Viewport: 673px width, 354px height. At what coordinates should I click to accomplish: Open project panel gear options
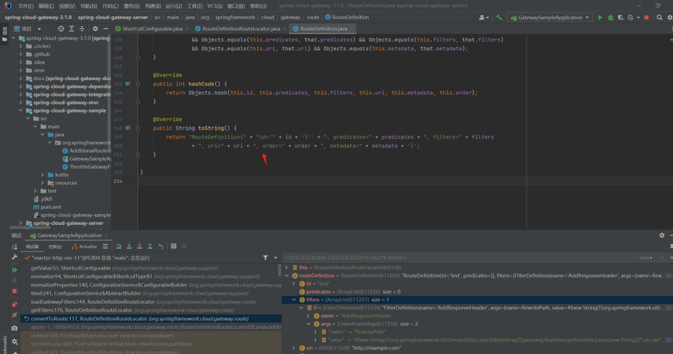click(x=95, y=29)
